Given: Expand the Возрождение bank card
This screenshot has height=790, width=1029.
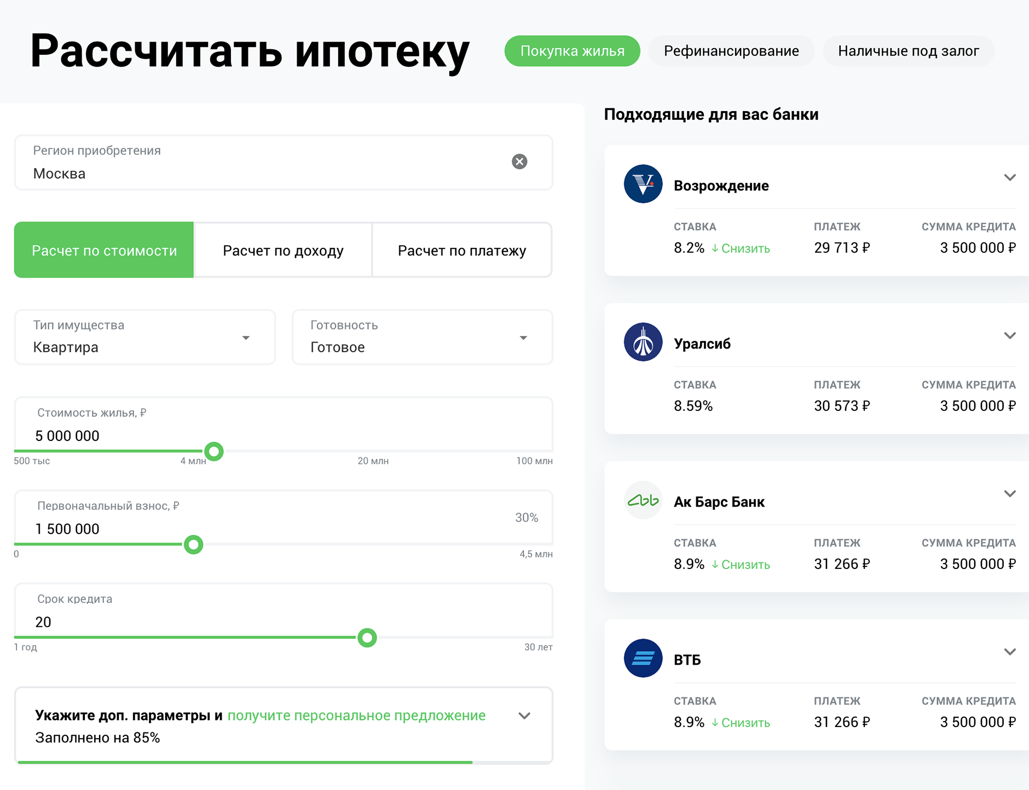Looking at the screenshot, I should pyautogui.click(x=1010, y=177).
